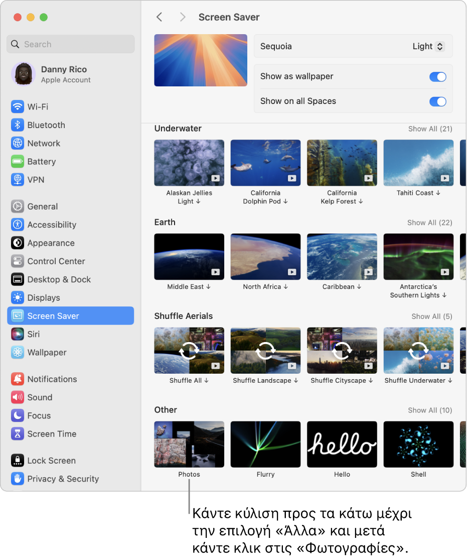Show All Shuffle Aerials
This screenshot has height=560, width=467.
click(432, 316)
